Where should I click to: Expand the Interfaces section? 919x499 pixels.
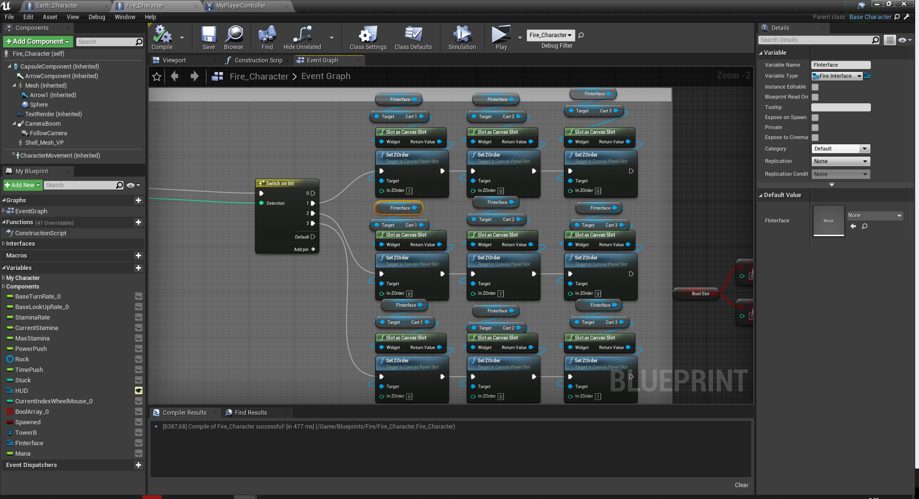pos(4,244)
